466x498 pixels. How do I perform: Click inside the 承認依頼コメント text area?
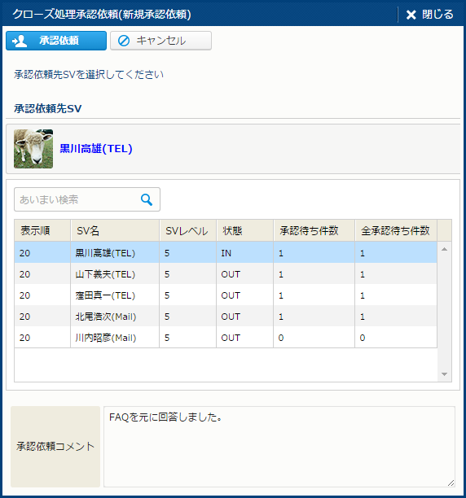pos(279,447)
